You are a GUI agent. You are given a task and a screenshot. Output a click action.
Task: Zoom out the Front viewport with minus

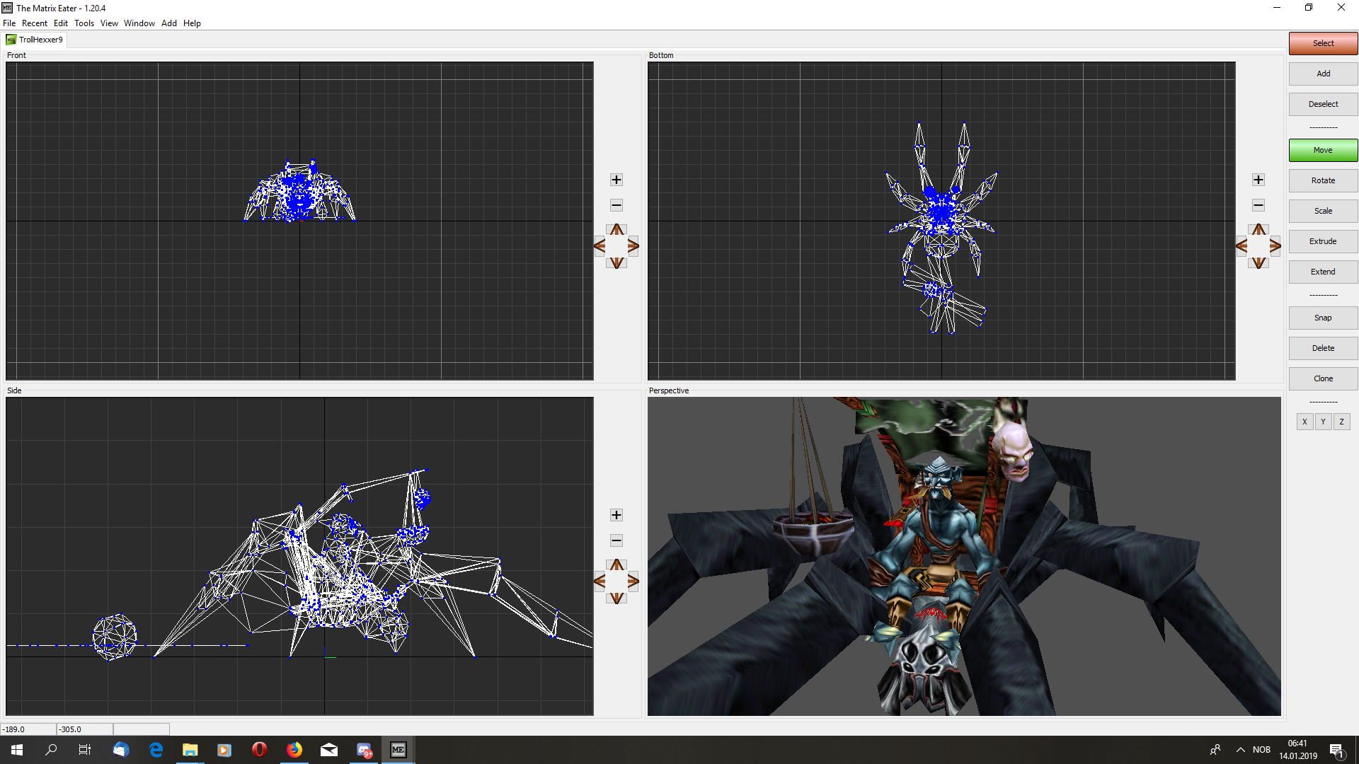pyautogui.click(x=617, y=205)
